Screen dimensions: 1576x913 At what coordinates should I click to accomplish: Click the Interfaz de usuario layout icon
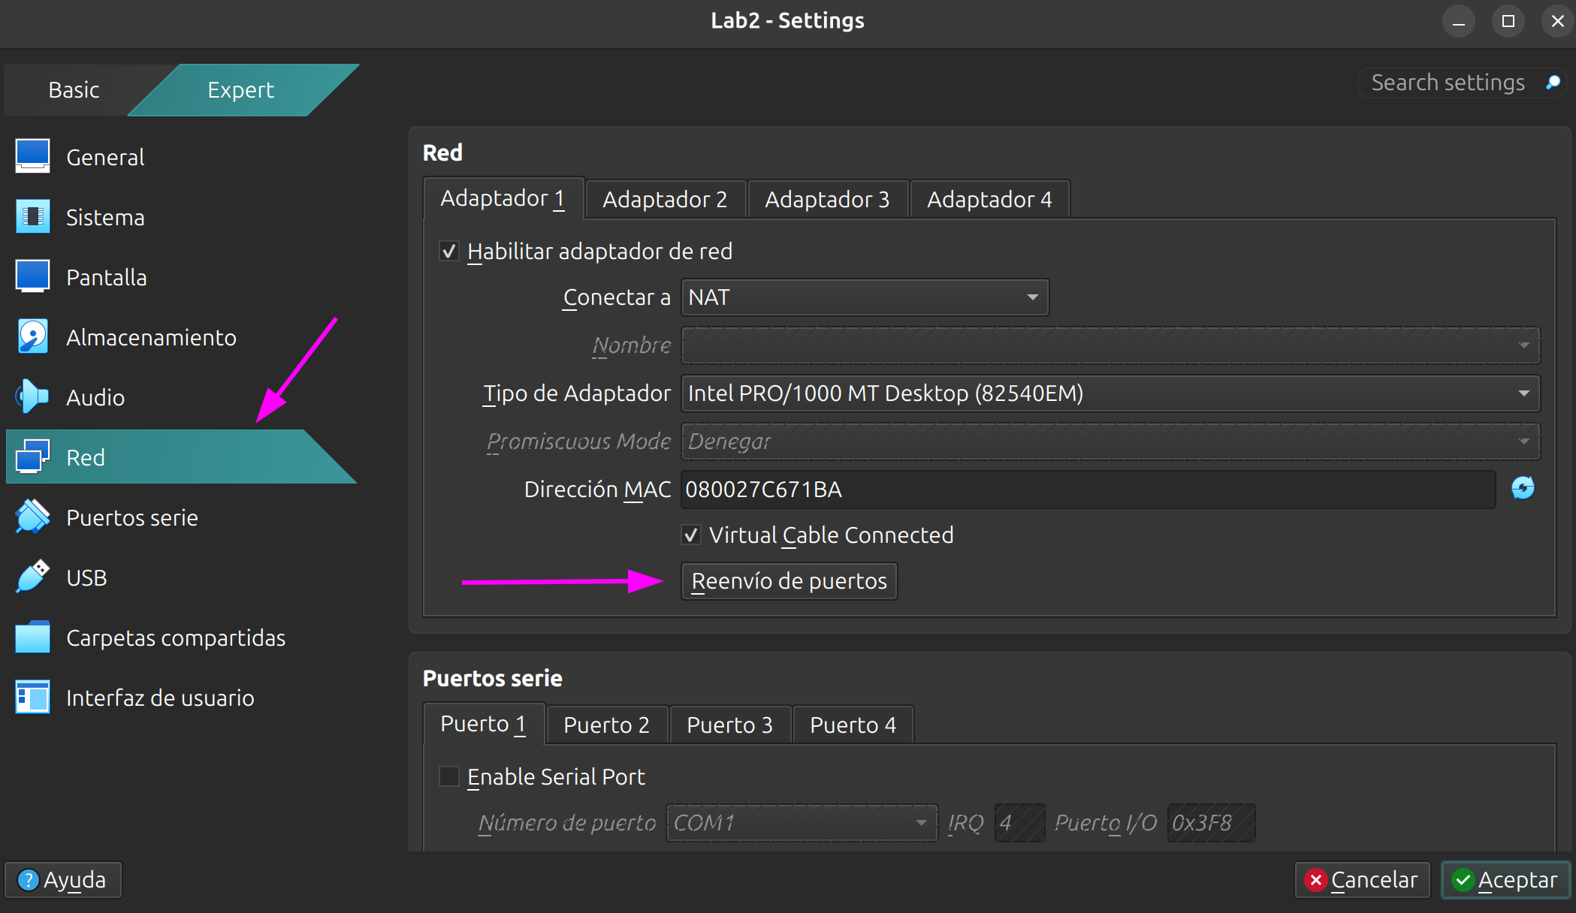click(x=32, y=697)
